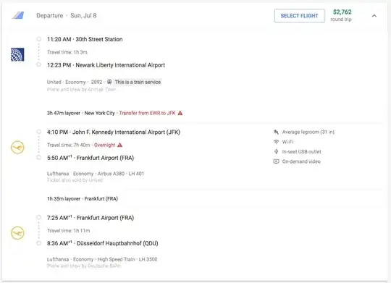Click the red 'Overnight' text
391x283 pixels.
[104, 145]
